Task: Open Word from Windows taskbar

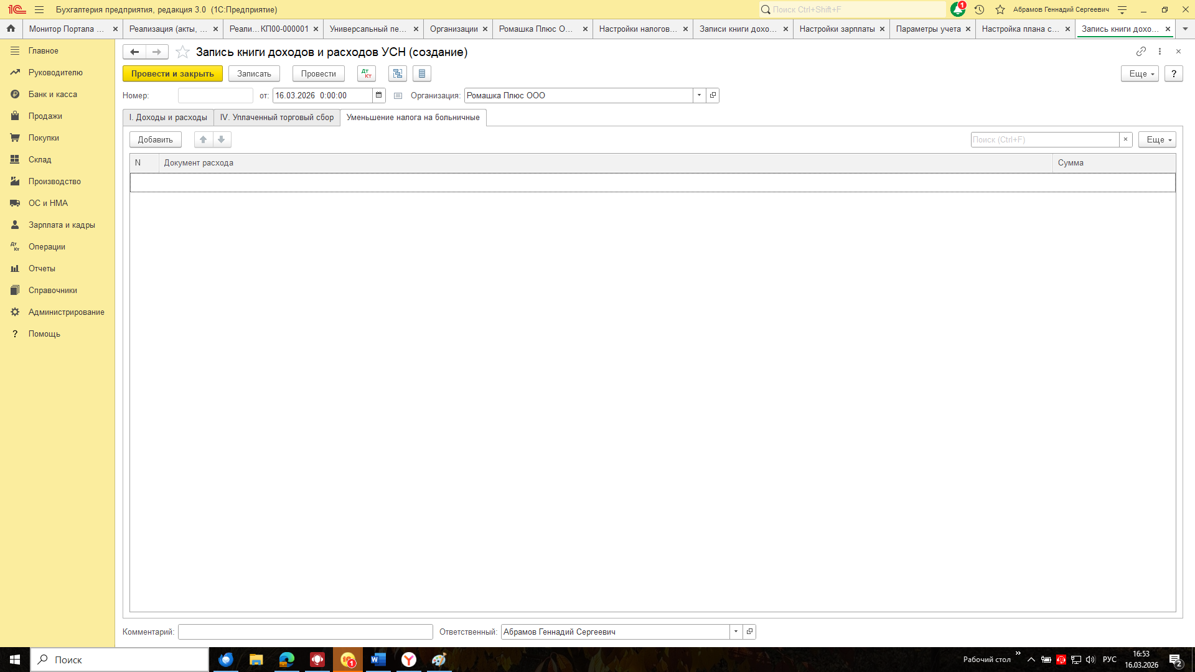Action: [378, 660]
